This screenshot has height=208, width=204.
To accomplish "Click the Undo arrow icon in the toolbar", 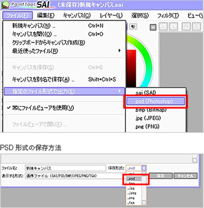I will [163, 26].
